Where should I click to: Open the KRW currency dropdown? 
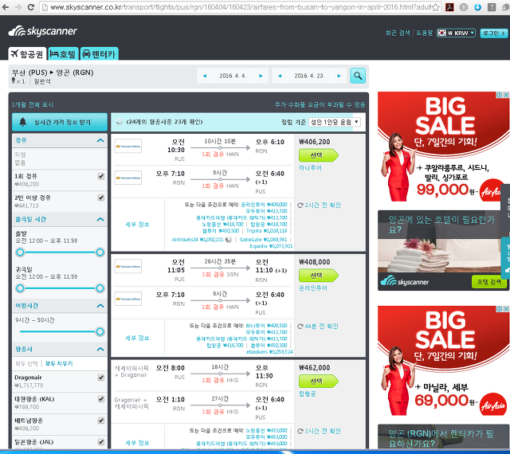pyautogui.click(x=456, y=33)
